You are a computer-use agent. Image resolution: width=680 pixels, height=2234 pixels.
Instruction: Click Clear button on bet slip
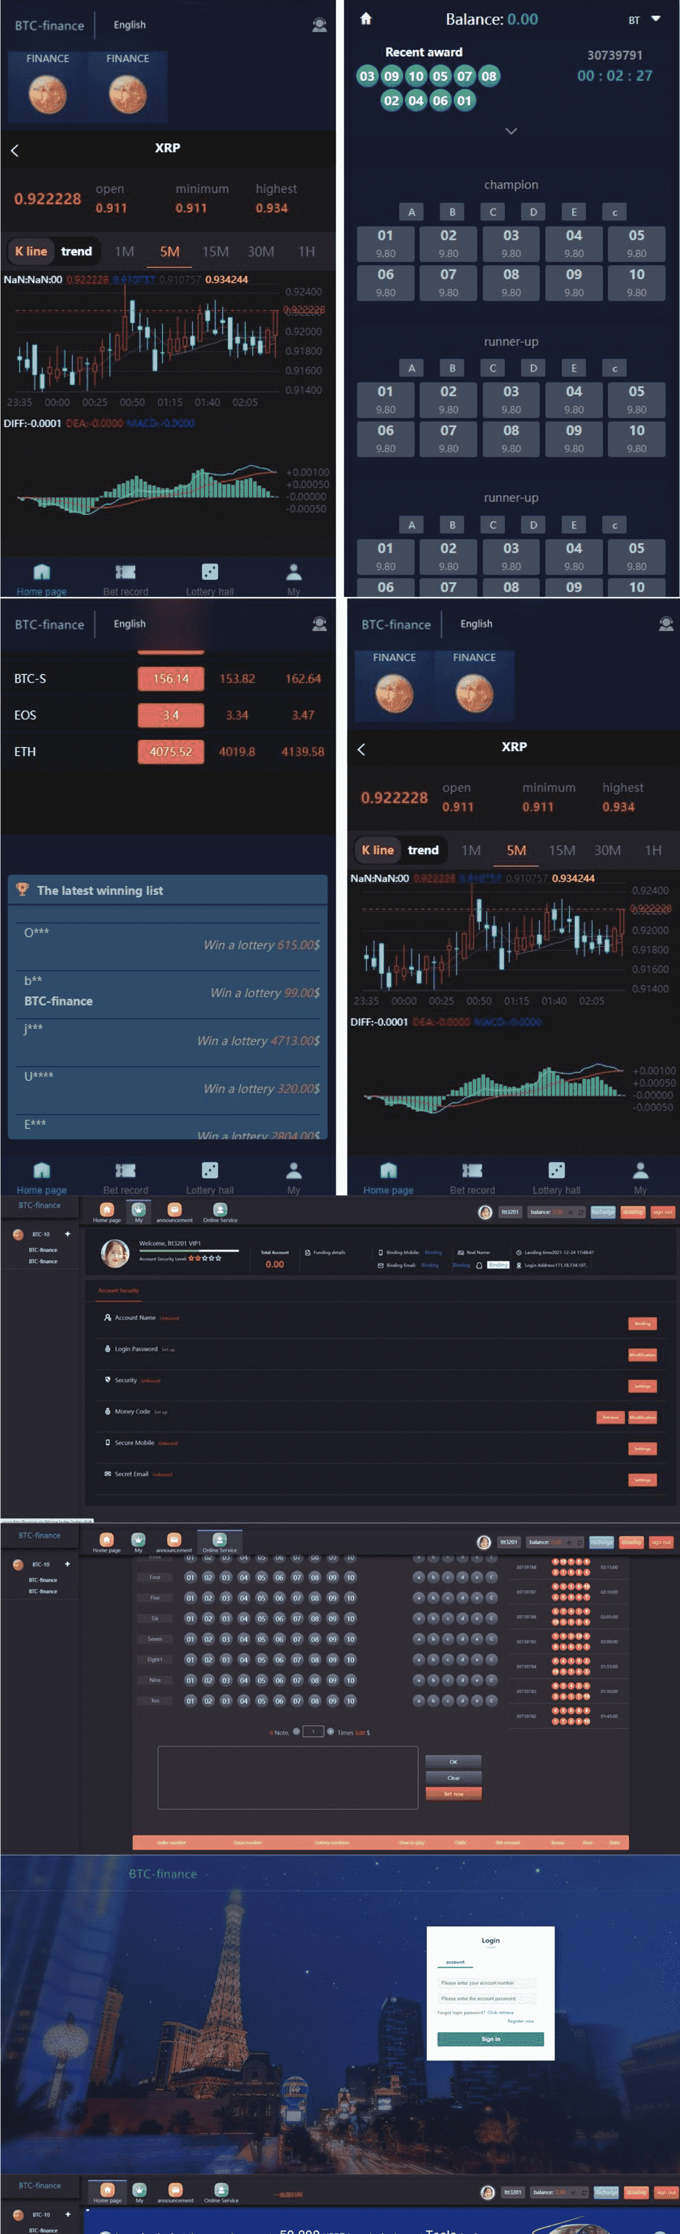coord(453,1778)
